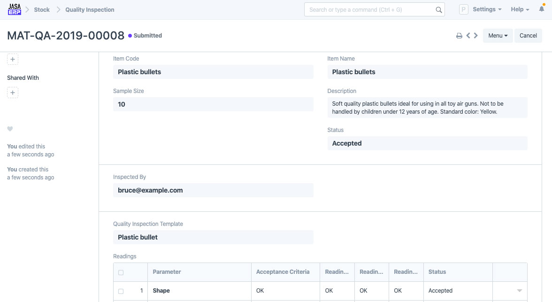552x302 pixels.
Task: Select all rows checkbox in Readings header
Action: point(121,272)
